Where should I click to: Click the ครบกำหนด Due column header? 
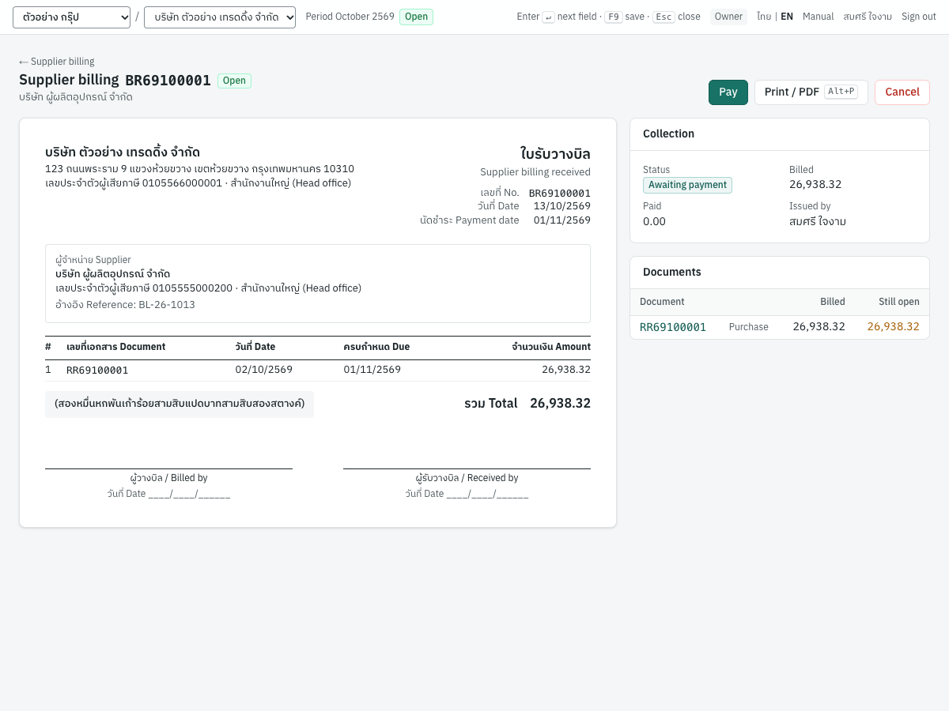tap(376, 347)
